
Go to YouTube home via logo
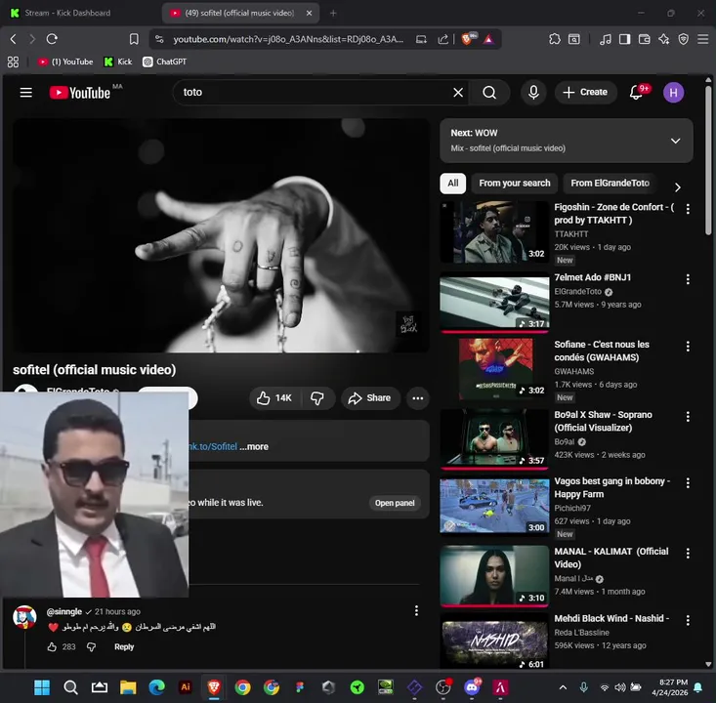(80, 93)
